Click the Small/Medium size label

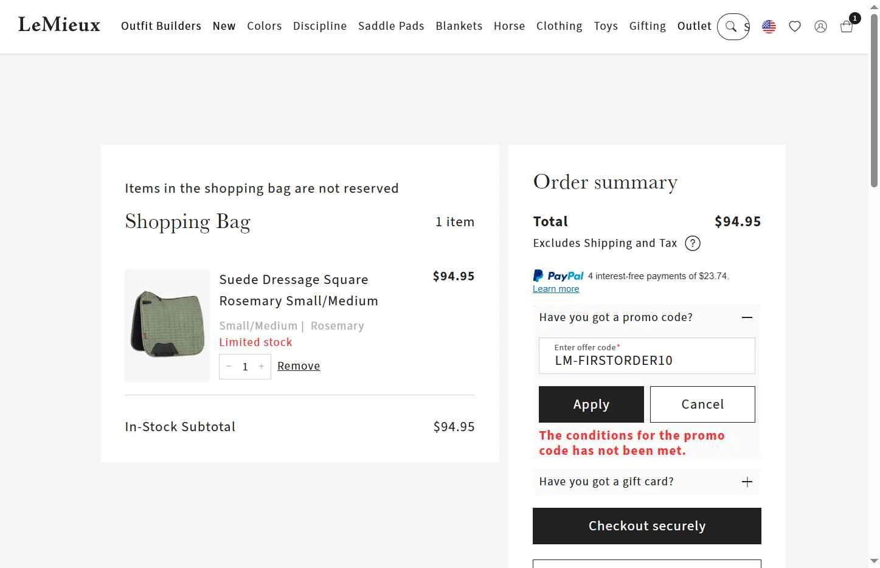pos(258,326)
